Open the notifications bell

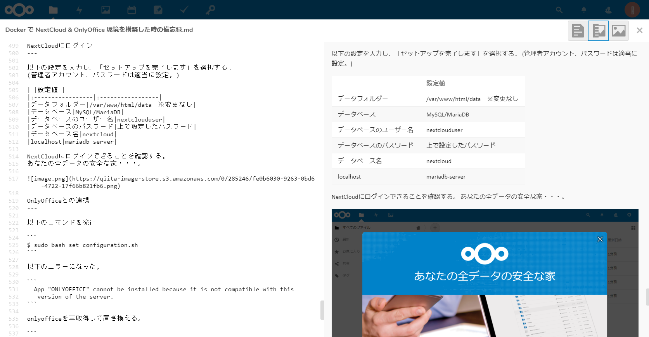click(x=584, y=10)
